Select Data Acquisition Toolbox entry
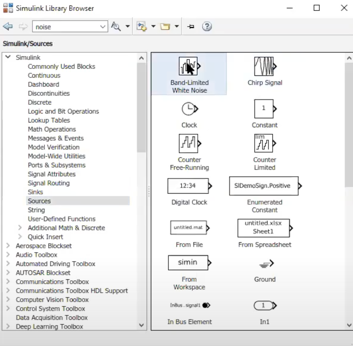This screenshot has height=346, width=353. [x=52, y=317]
